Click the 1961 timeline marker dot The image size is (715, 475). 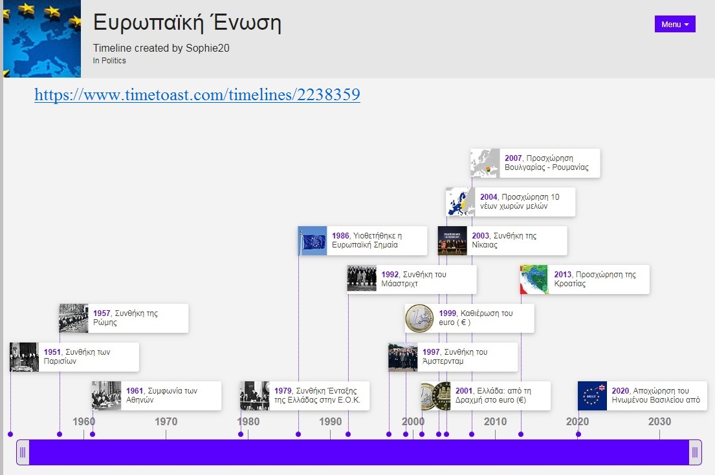pyautogui.click(x=93, y=434)
